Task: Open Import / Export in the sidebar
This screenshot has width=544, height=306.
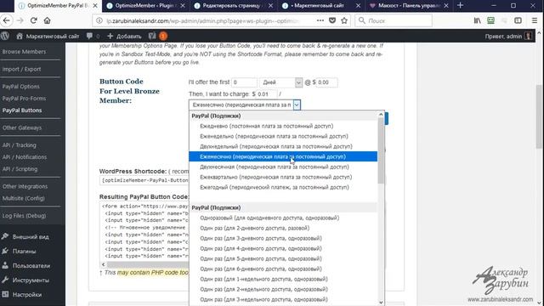Action: [21, 69]
